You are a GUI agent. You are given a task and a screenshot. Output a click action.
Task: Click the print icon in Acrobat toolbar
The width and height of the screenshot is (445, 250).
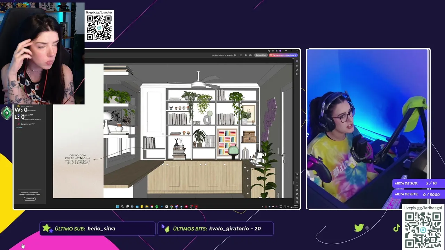[250, 55]
